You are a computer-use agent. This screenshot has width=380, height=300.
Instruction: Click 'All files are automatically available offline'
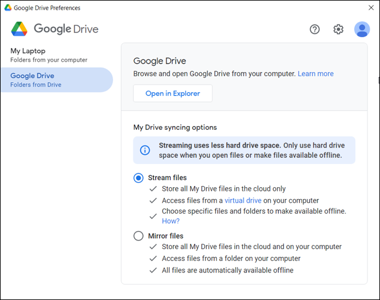coord(227,270)
